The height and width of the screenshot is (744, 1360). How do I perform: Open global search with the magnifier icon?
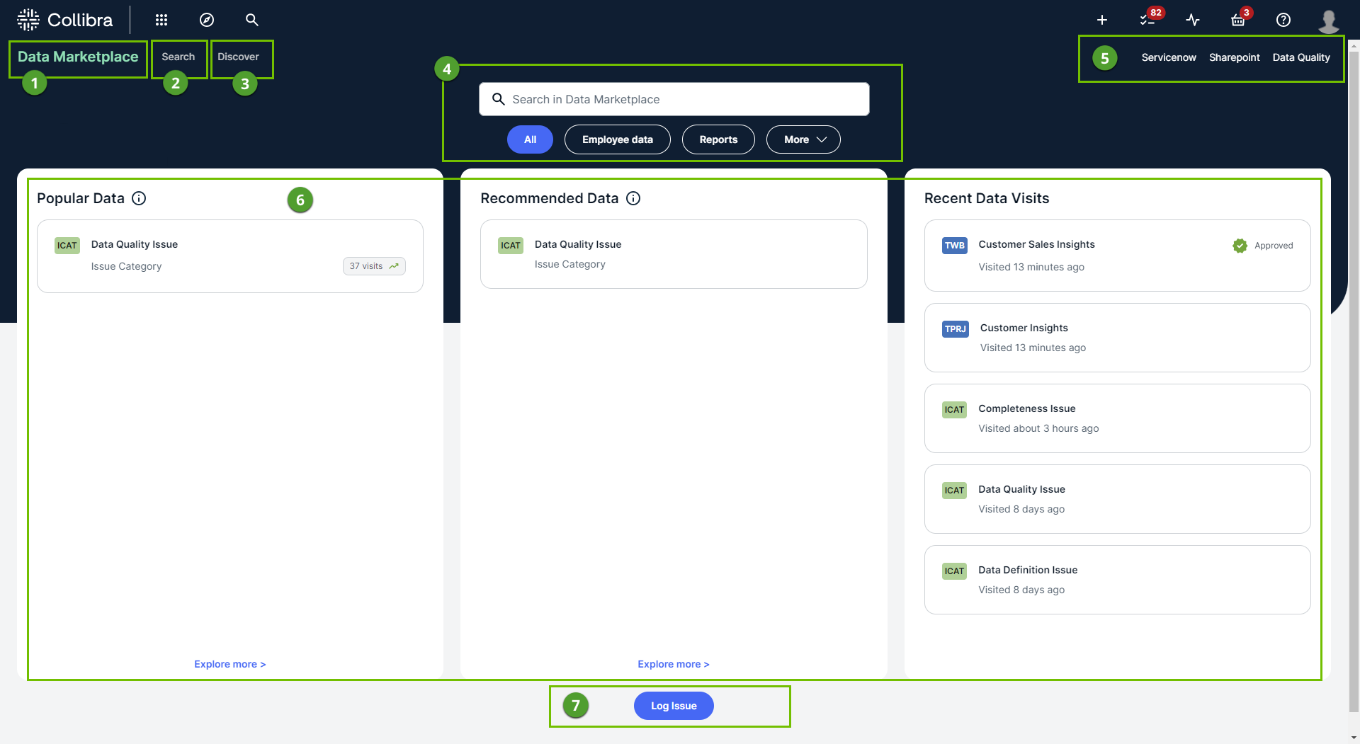coord(251,20)
